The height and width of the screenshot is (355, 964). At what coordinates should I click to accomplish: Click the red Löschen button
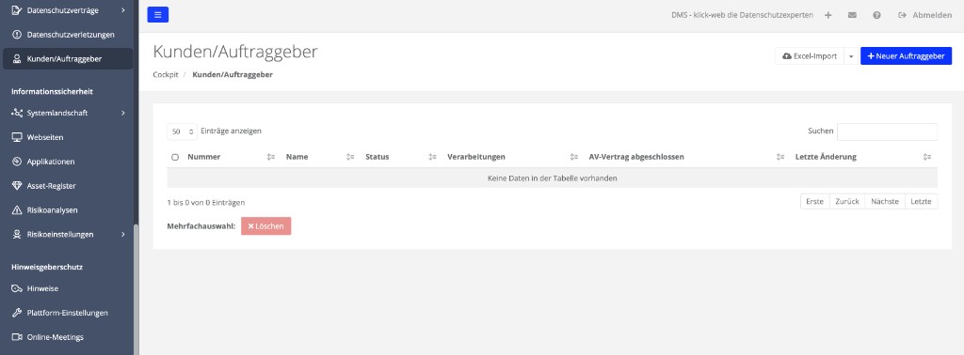click(265, 226)
